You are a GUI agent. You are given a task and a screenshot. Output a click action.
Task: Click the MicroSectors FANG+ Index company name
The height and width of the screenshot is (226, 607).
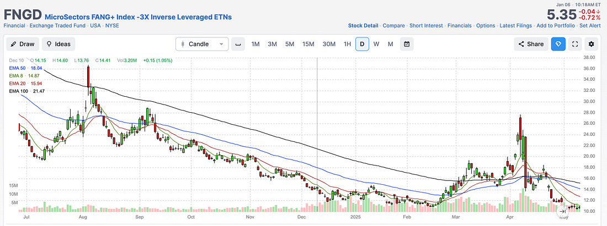[x=138, y=17]
